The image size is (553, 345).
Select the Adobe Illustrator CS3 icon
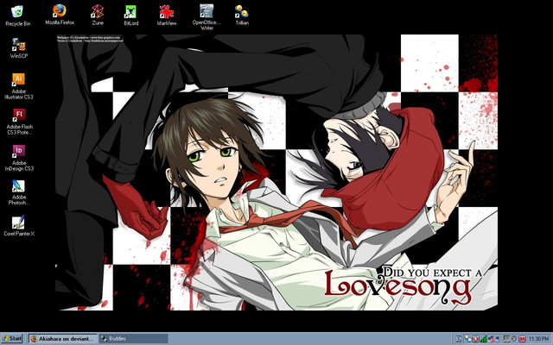19,86
